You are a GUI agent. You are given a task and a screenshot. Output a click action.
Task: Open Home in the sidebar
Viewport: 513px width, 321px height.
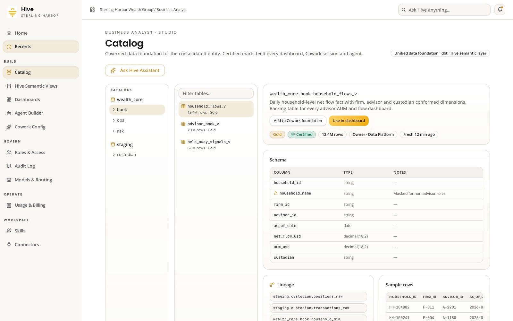(41, 33)
